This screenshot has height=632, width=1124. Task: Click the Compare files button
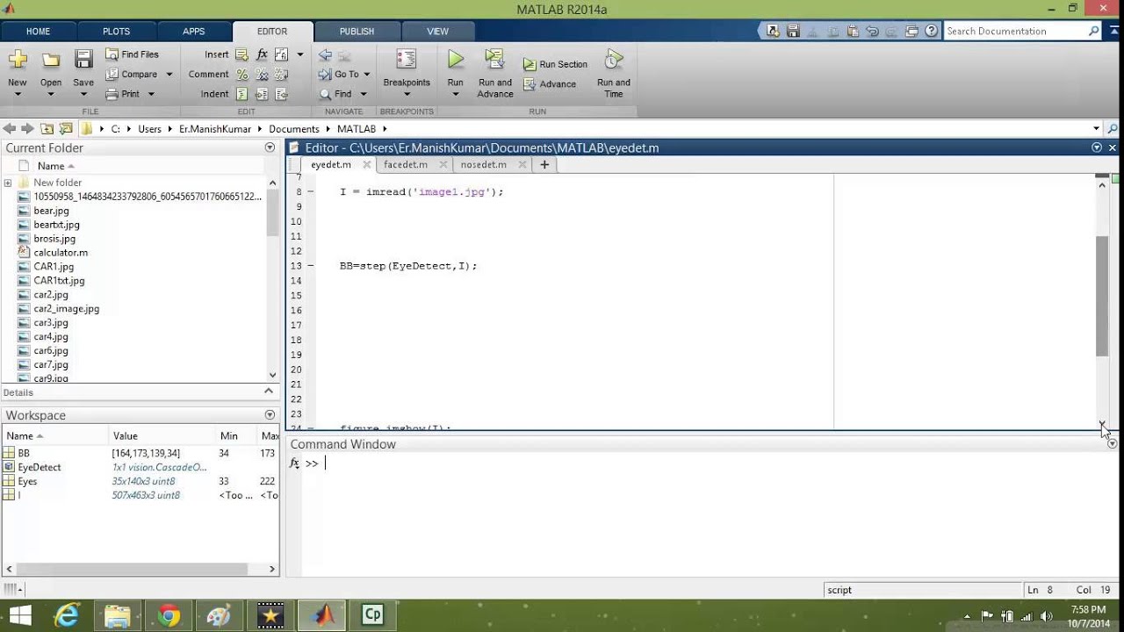coord(132,75)
